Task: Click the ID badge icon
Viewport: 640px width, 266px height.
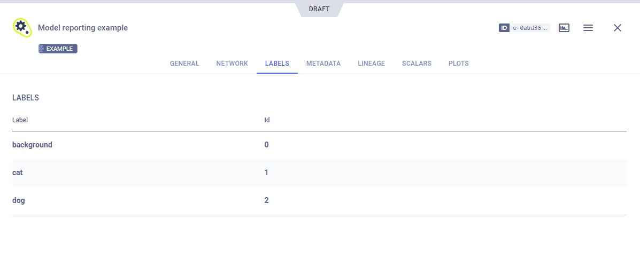Action: coord(504,28)
